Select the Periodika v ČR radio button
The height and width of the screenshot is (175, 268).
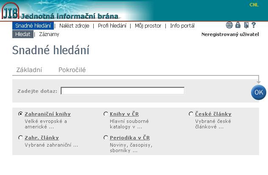(106, 137)
